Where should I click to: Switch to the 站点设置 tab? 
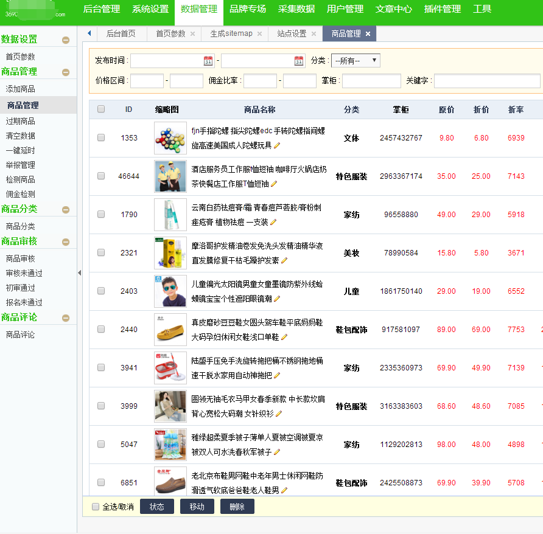click(x=292, y=34)
